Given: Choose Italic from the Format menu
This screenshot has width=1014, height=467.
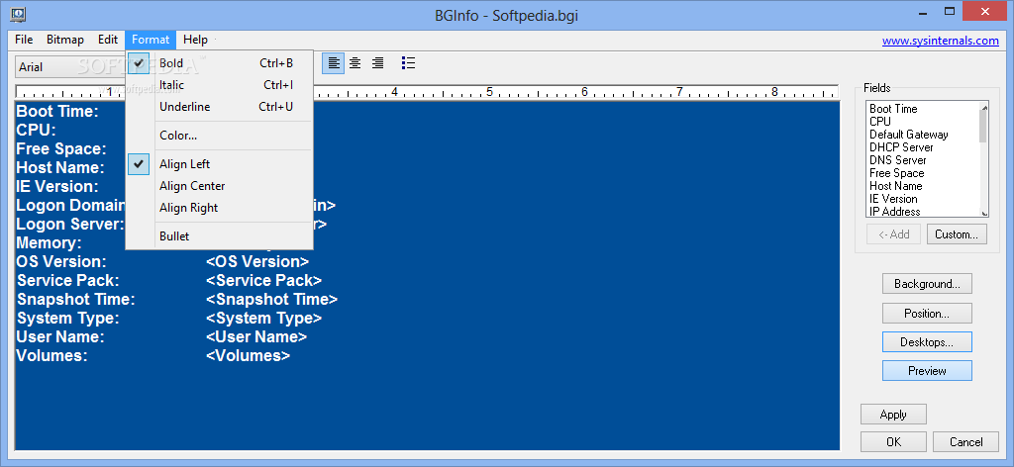Looking at the screenshot, I should 219,85.
